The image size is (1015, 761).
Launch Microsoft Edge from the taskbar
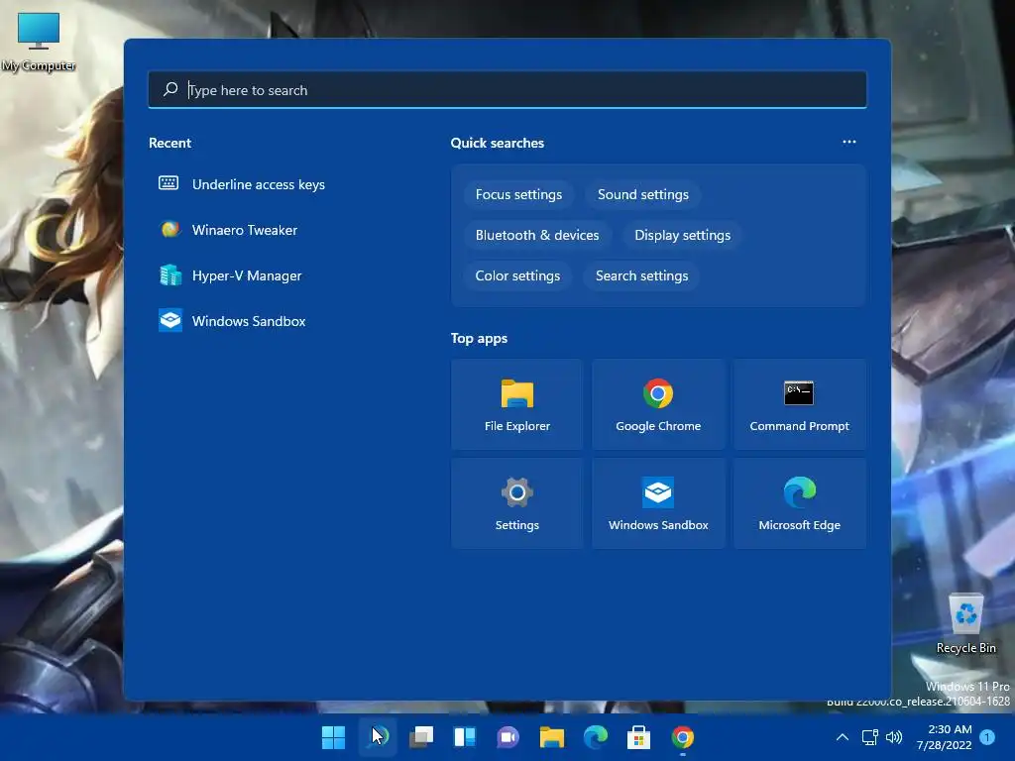click(x=596, y=737)
